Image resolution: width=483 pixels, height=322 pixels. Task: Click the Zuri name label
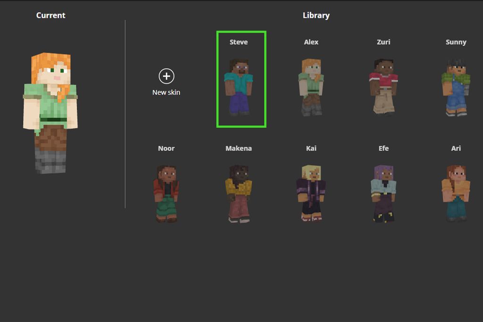pos(383,42)
